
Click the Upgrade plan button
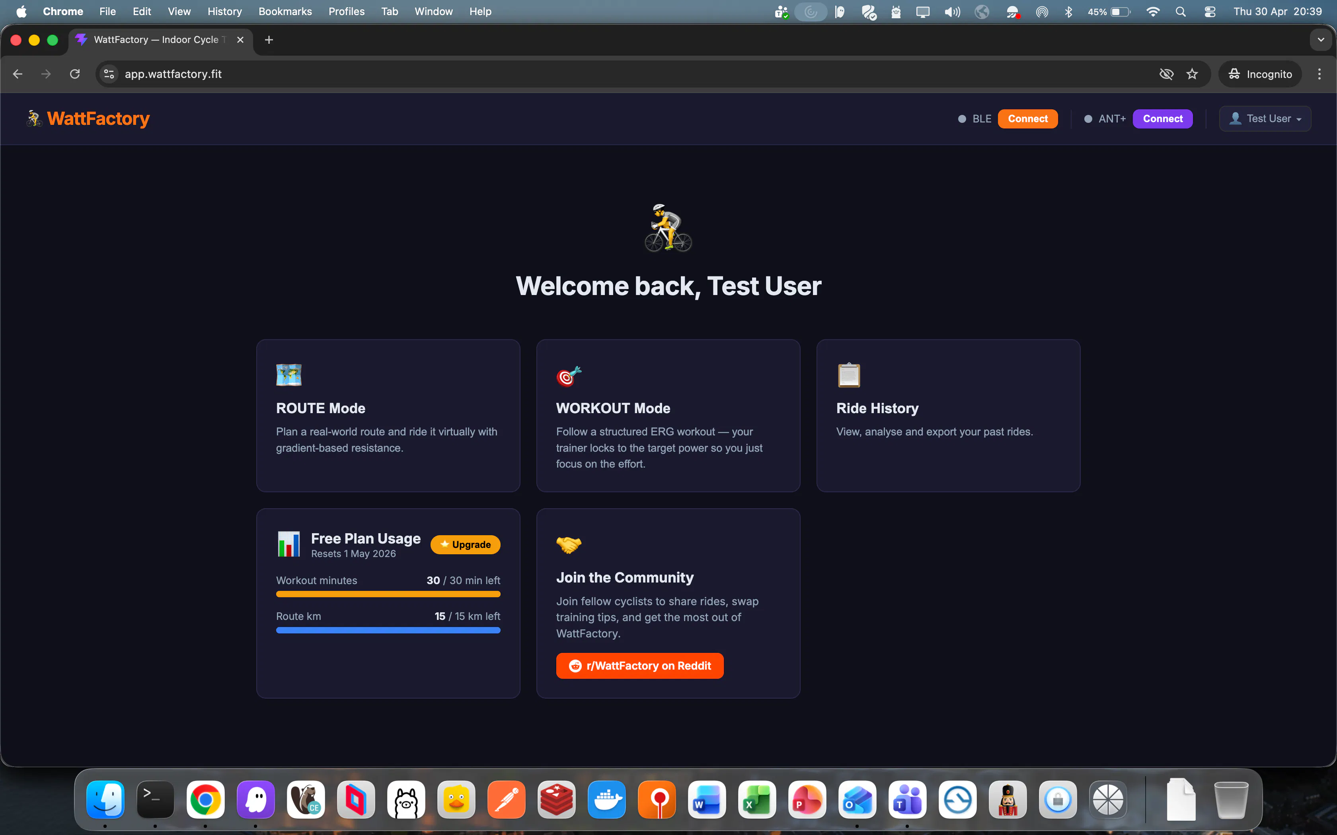pos(465,544)
